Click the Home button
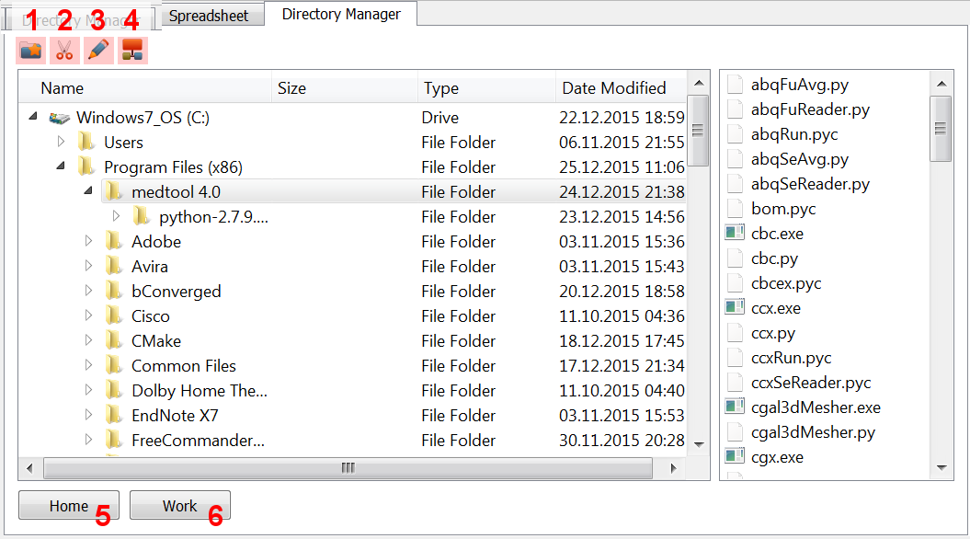This screenshot has width=970, height=539. 69,506
